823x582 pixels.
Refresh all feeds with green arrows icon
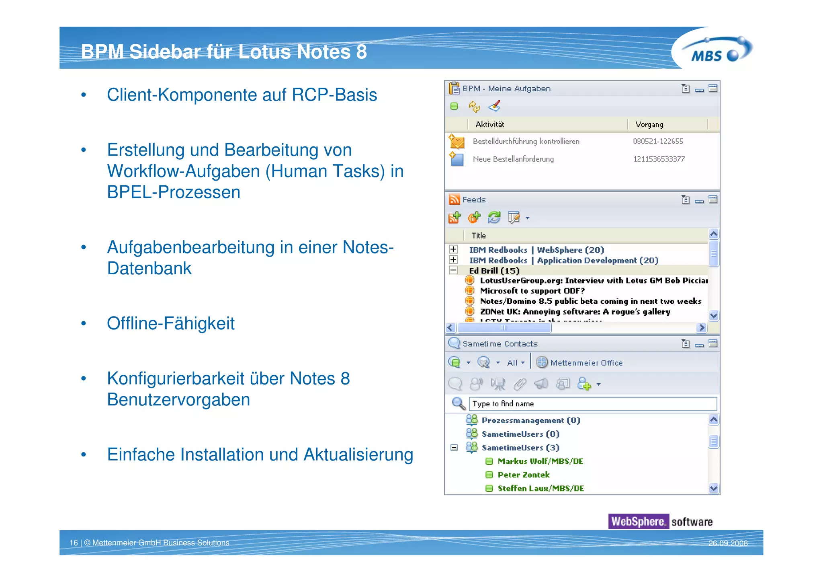[x=494, y=218]
